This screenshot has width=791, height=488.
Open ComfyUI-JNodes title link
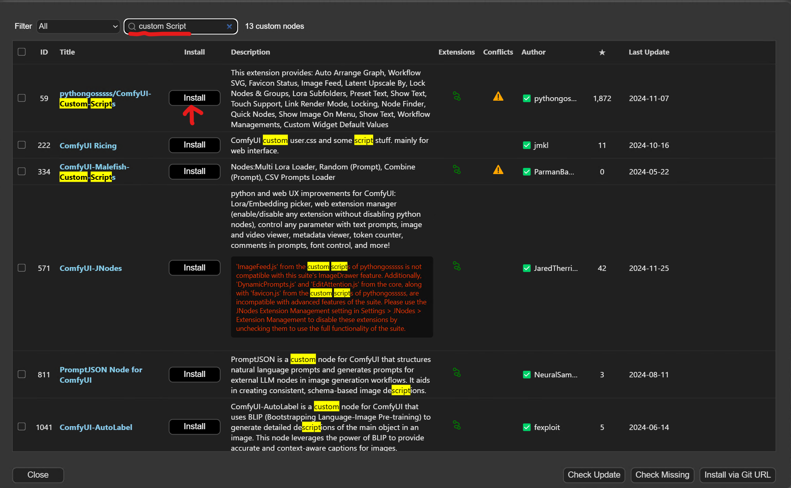point(91,268)
